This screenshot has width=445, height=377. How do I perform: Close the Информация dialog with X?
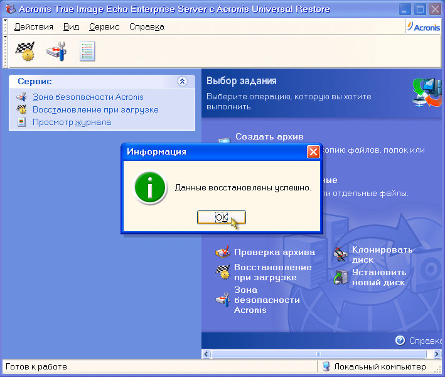[x=313, y=152]
